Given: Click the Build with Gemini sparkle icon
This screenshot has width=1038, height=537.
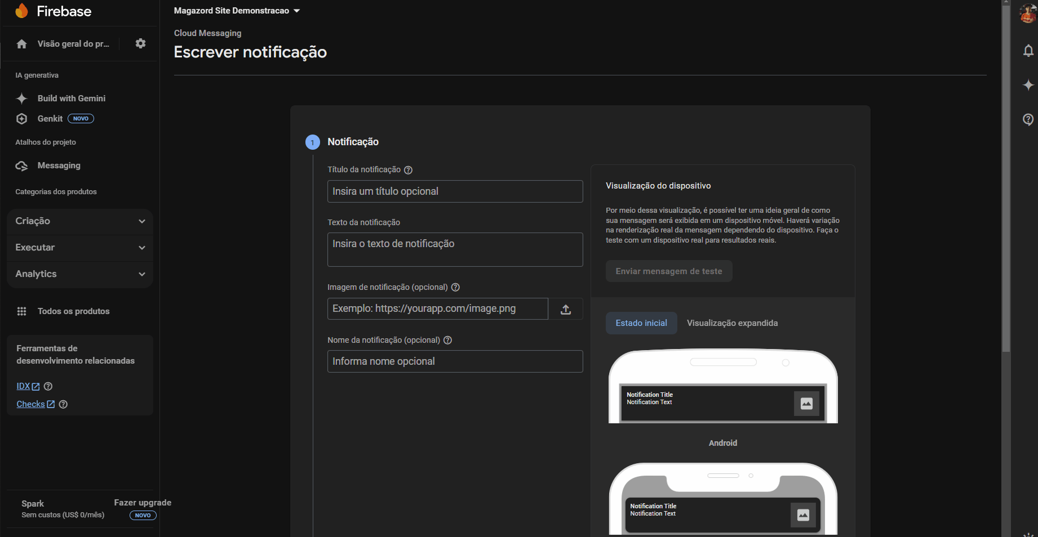Looking at the screenshot, I should tap(22, 99).
